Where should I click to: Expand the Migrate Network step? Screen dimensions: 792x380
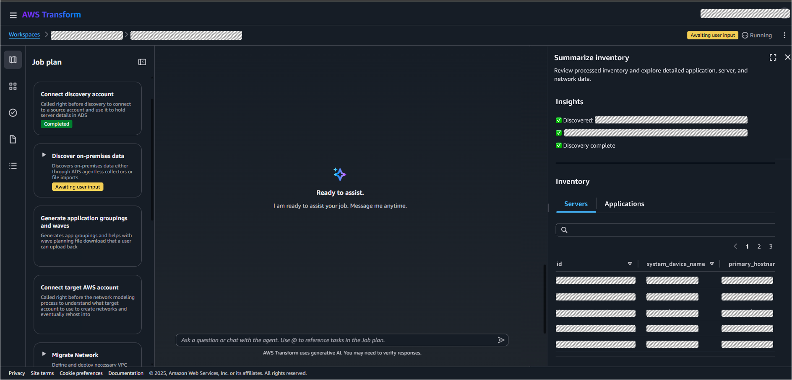[x=44, y=354]
